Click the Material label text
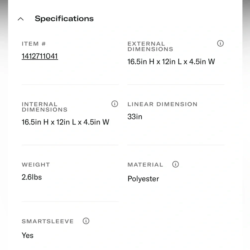Image resolution: width=250 pixels, height=250 pixels. pyautogui.click(x=145, y=164)
